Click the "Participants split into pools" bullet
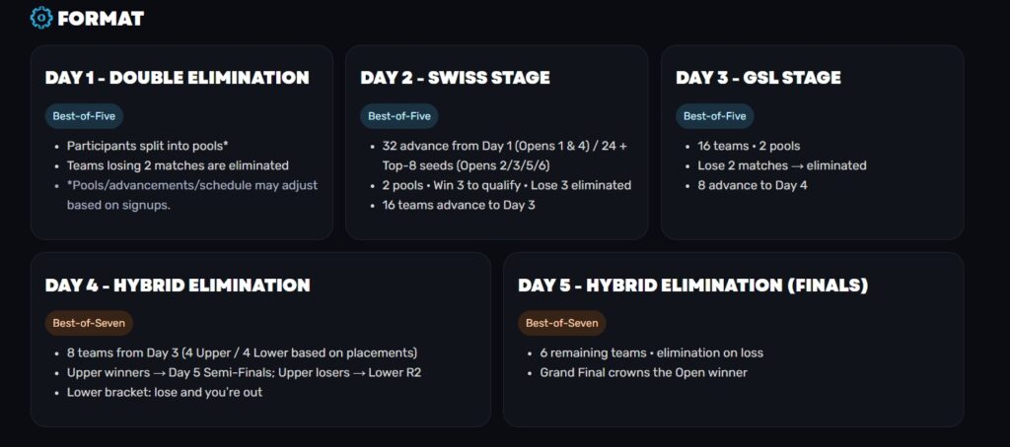The image size is (1010, 447). point(148,146)
